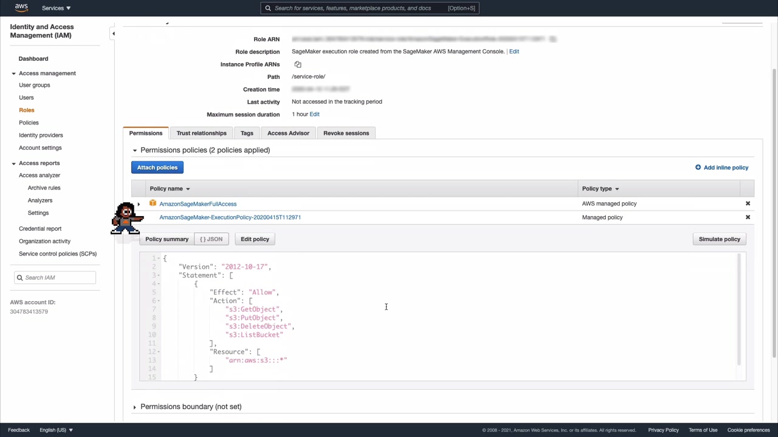
Task: Switch to JSON policy view
Action: pos(212,239)
